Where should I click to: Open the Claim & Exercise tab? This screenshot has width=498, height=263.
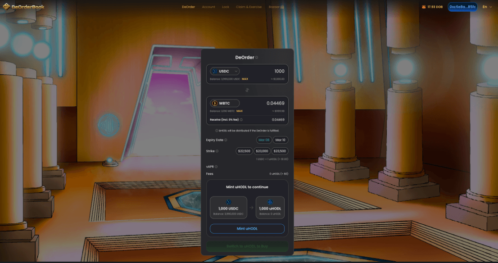click(x=249, y=7)
